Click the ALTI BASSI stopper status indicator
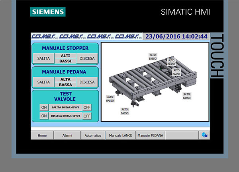Screen dimensions: 239x172 pyautogui.click(x=65, y=58)
